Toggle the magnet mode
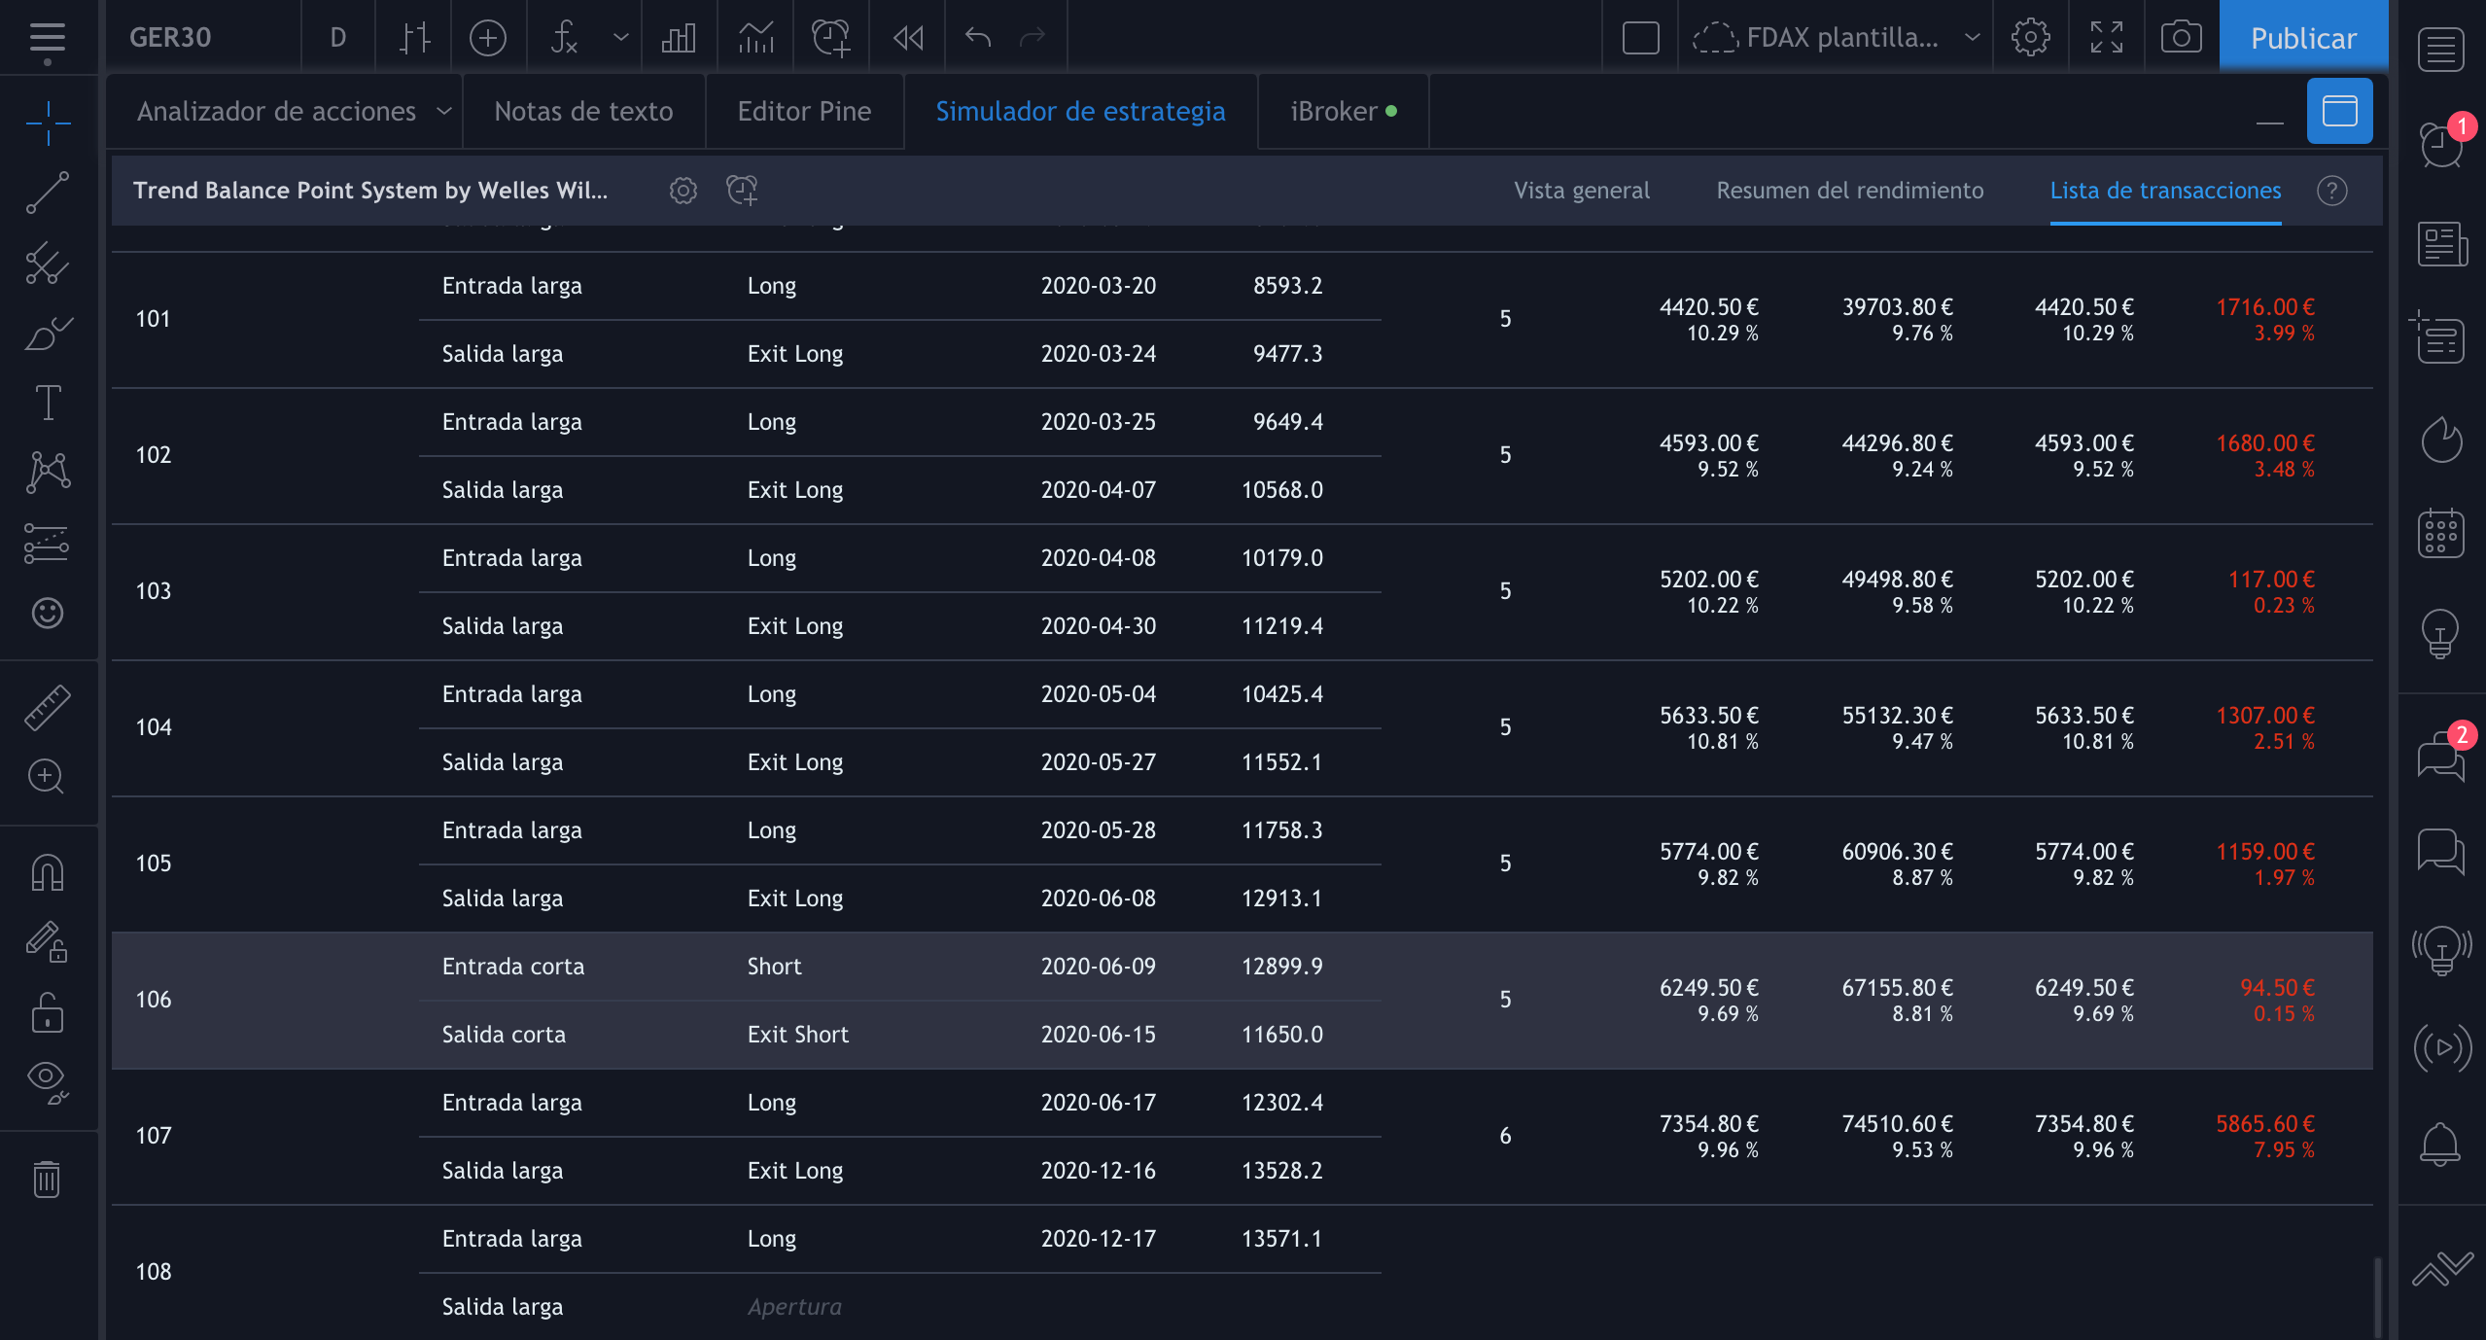The height and width of the screenshot is (1340, 2486). pyautogui.click(x=47, y=872)
